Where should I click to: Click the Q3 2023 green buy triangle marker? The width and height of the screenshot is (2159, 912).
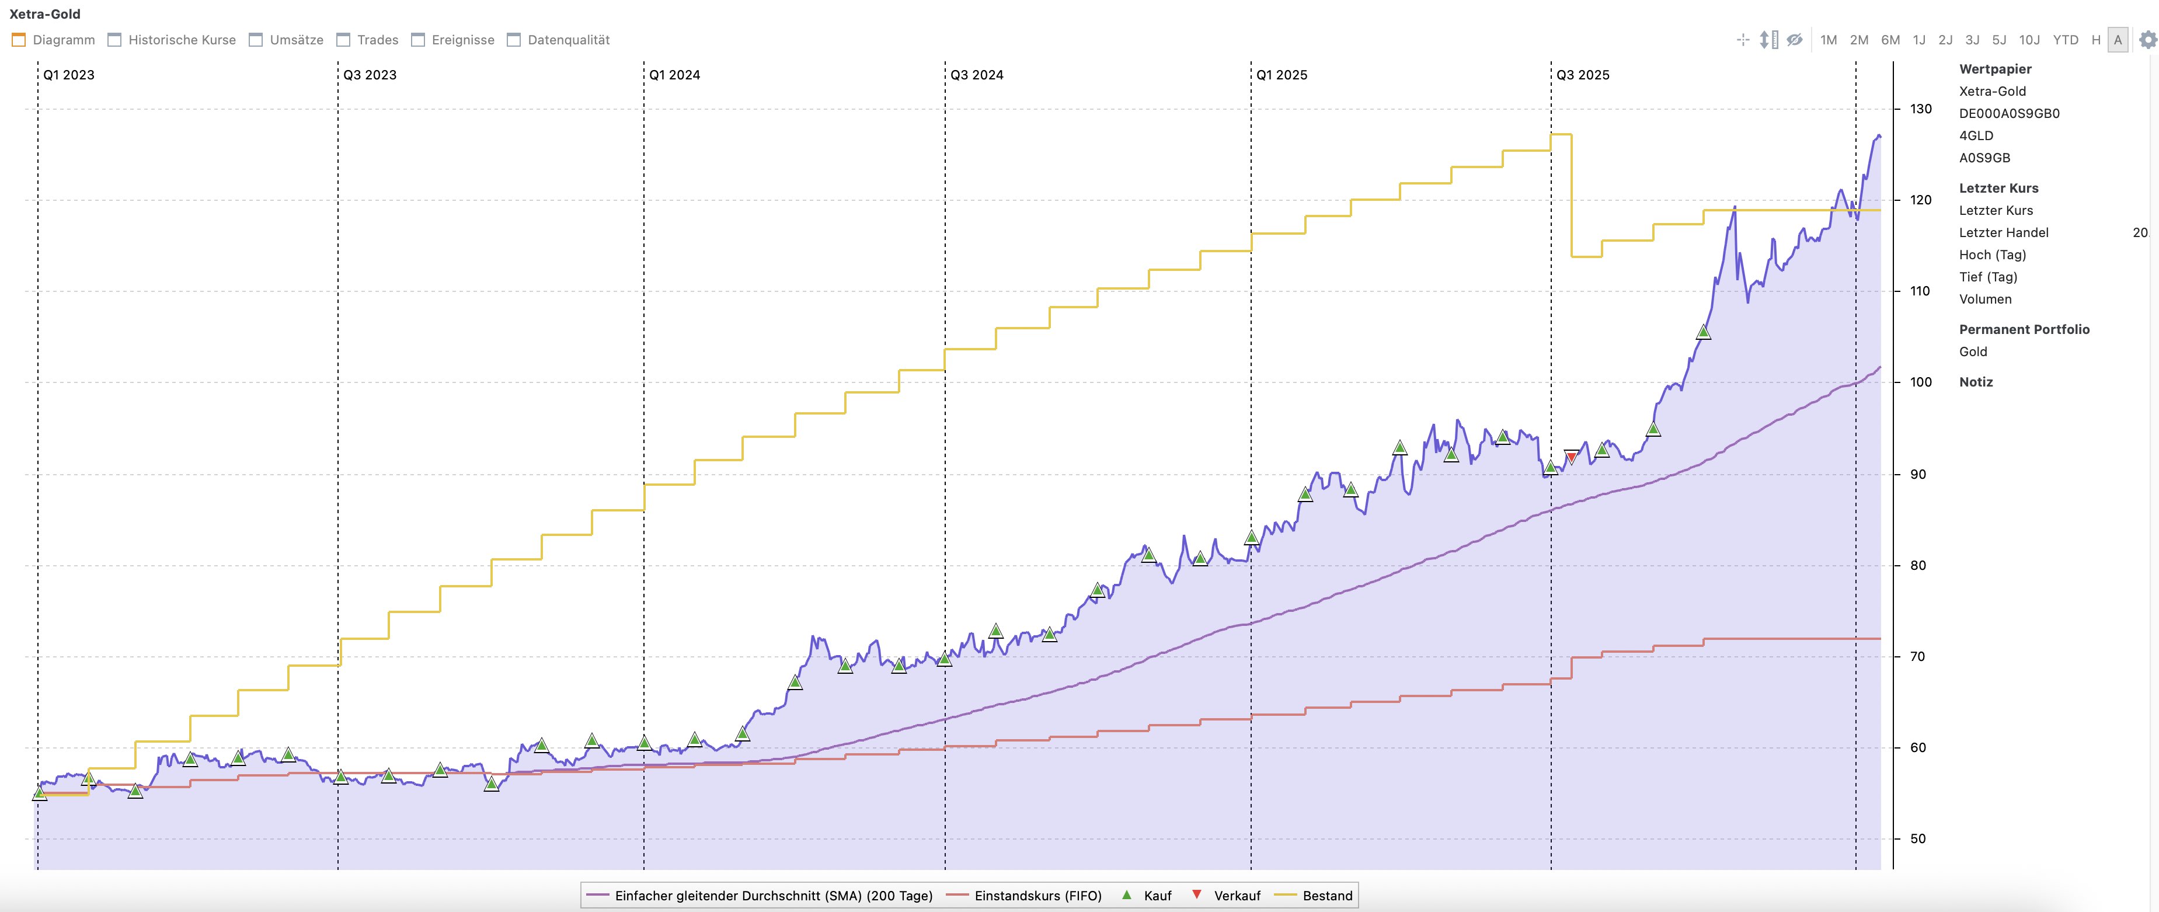(x=340, y=777)
